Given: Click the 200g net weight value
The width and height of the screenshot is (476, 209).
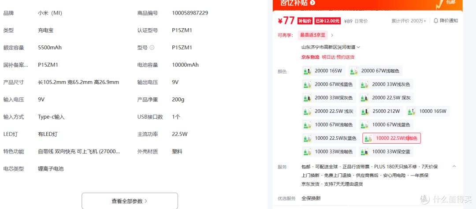Looking at the screenshot, I should [178, 100].
